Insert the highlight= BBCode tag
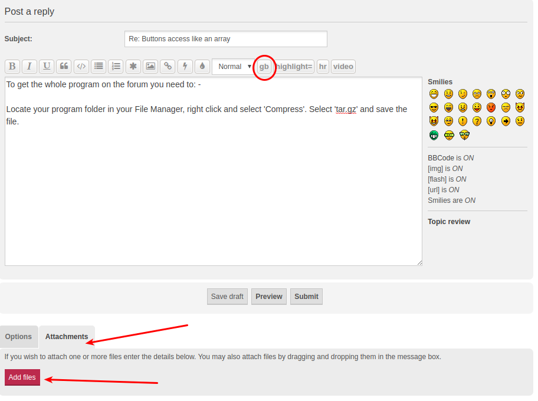Viewport: 538px width, 401px height. click(x=294, y=67)
